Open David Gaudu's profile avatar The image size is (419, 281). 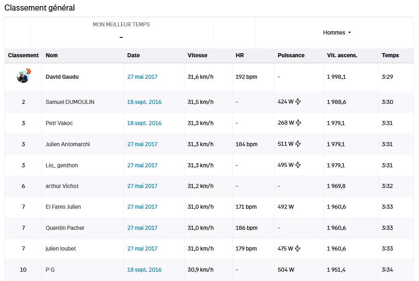(x=23, y=76)
